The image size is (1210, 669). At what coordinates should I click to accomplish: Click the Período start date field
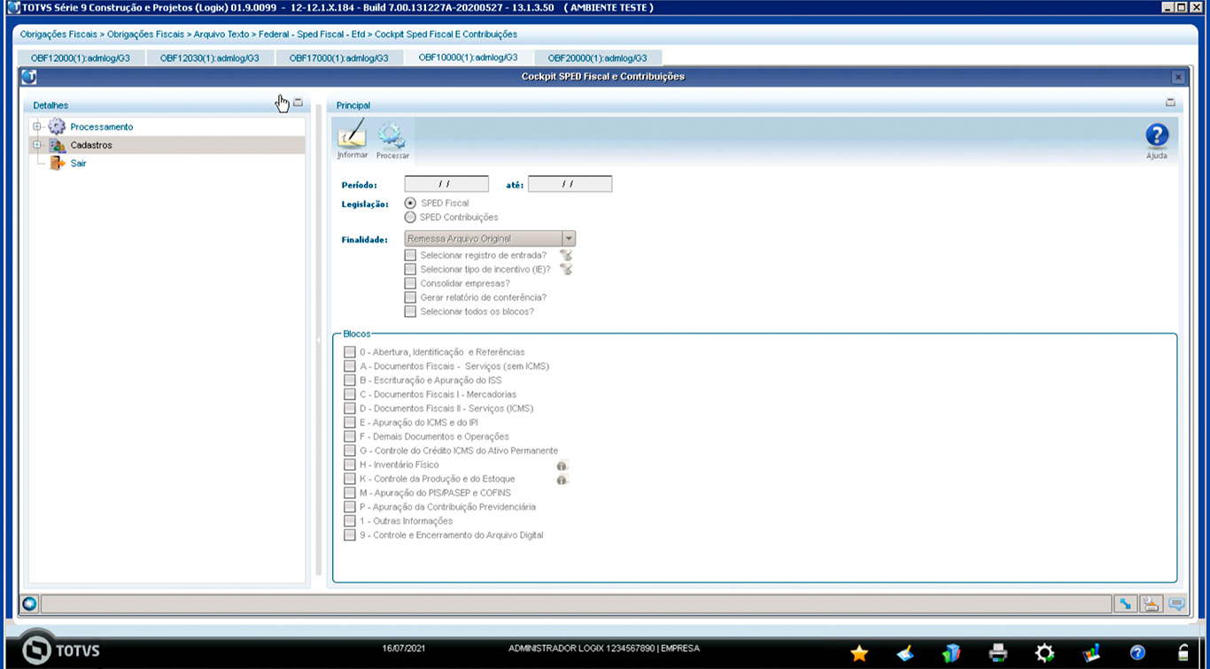tap(446, 184)
